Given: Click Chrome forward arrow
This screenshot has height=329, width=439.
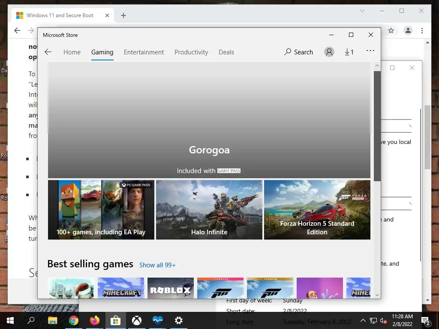Looking at the screenshot, I should [31, 30].
